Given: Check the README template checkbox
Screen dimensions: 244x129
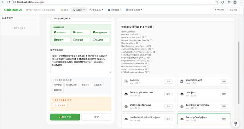Looking at the screenshot, I should (94, 40).
